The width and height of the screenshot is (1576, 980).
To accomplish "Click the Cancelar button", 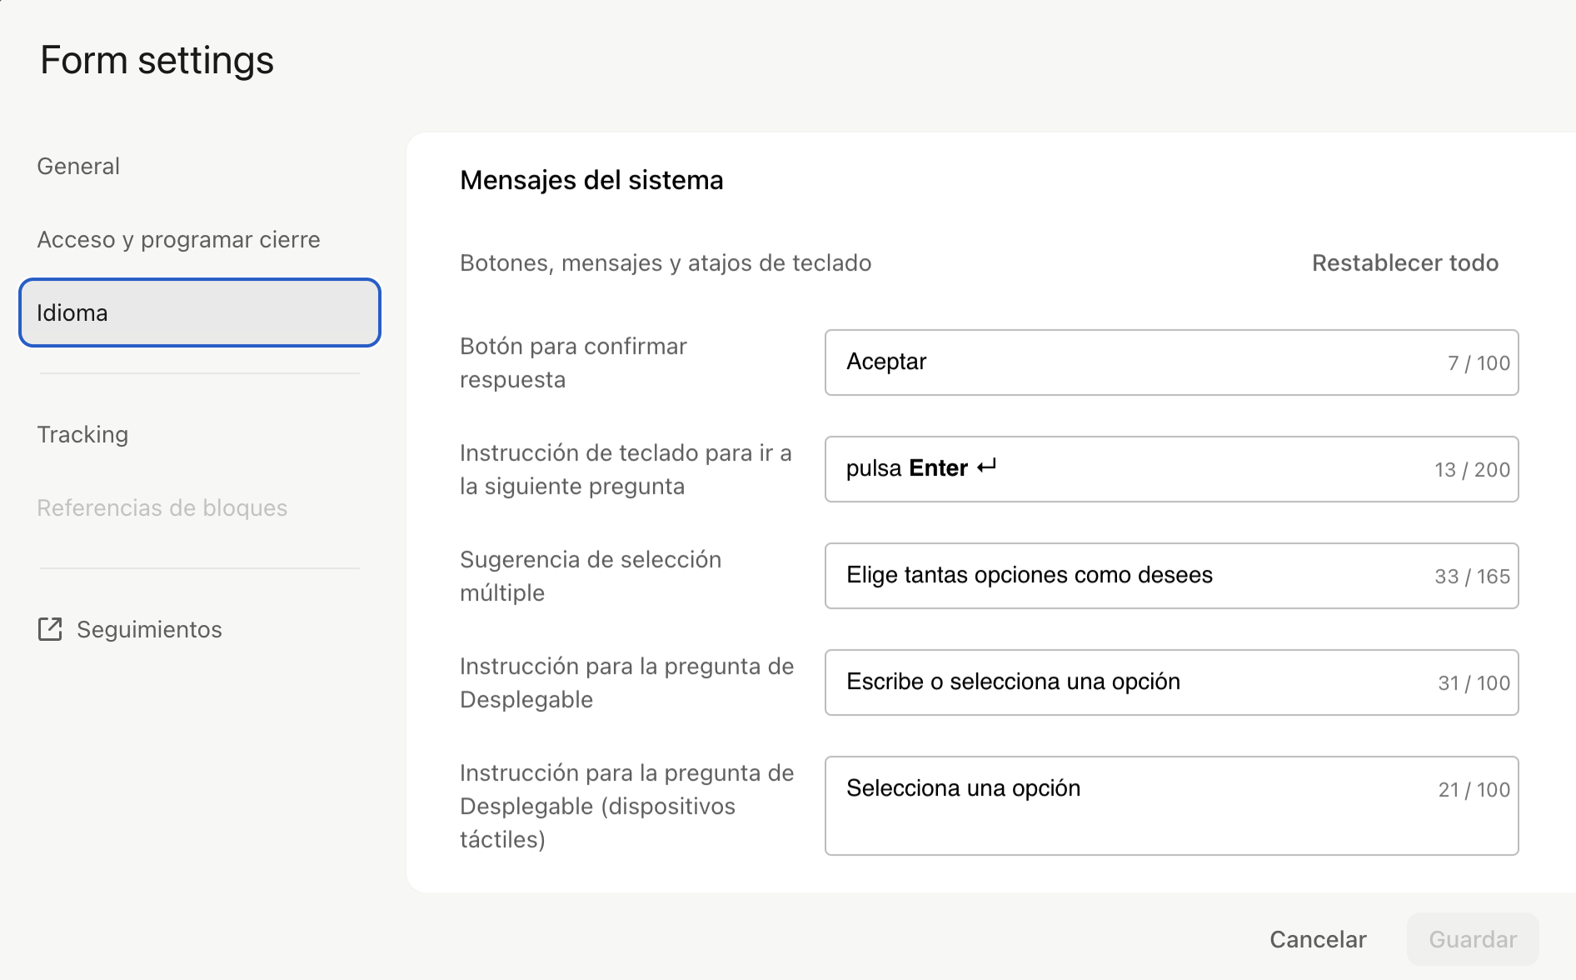I will [1318, 939].
